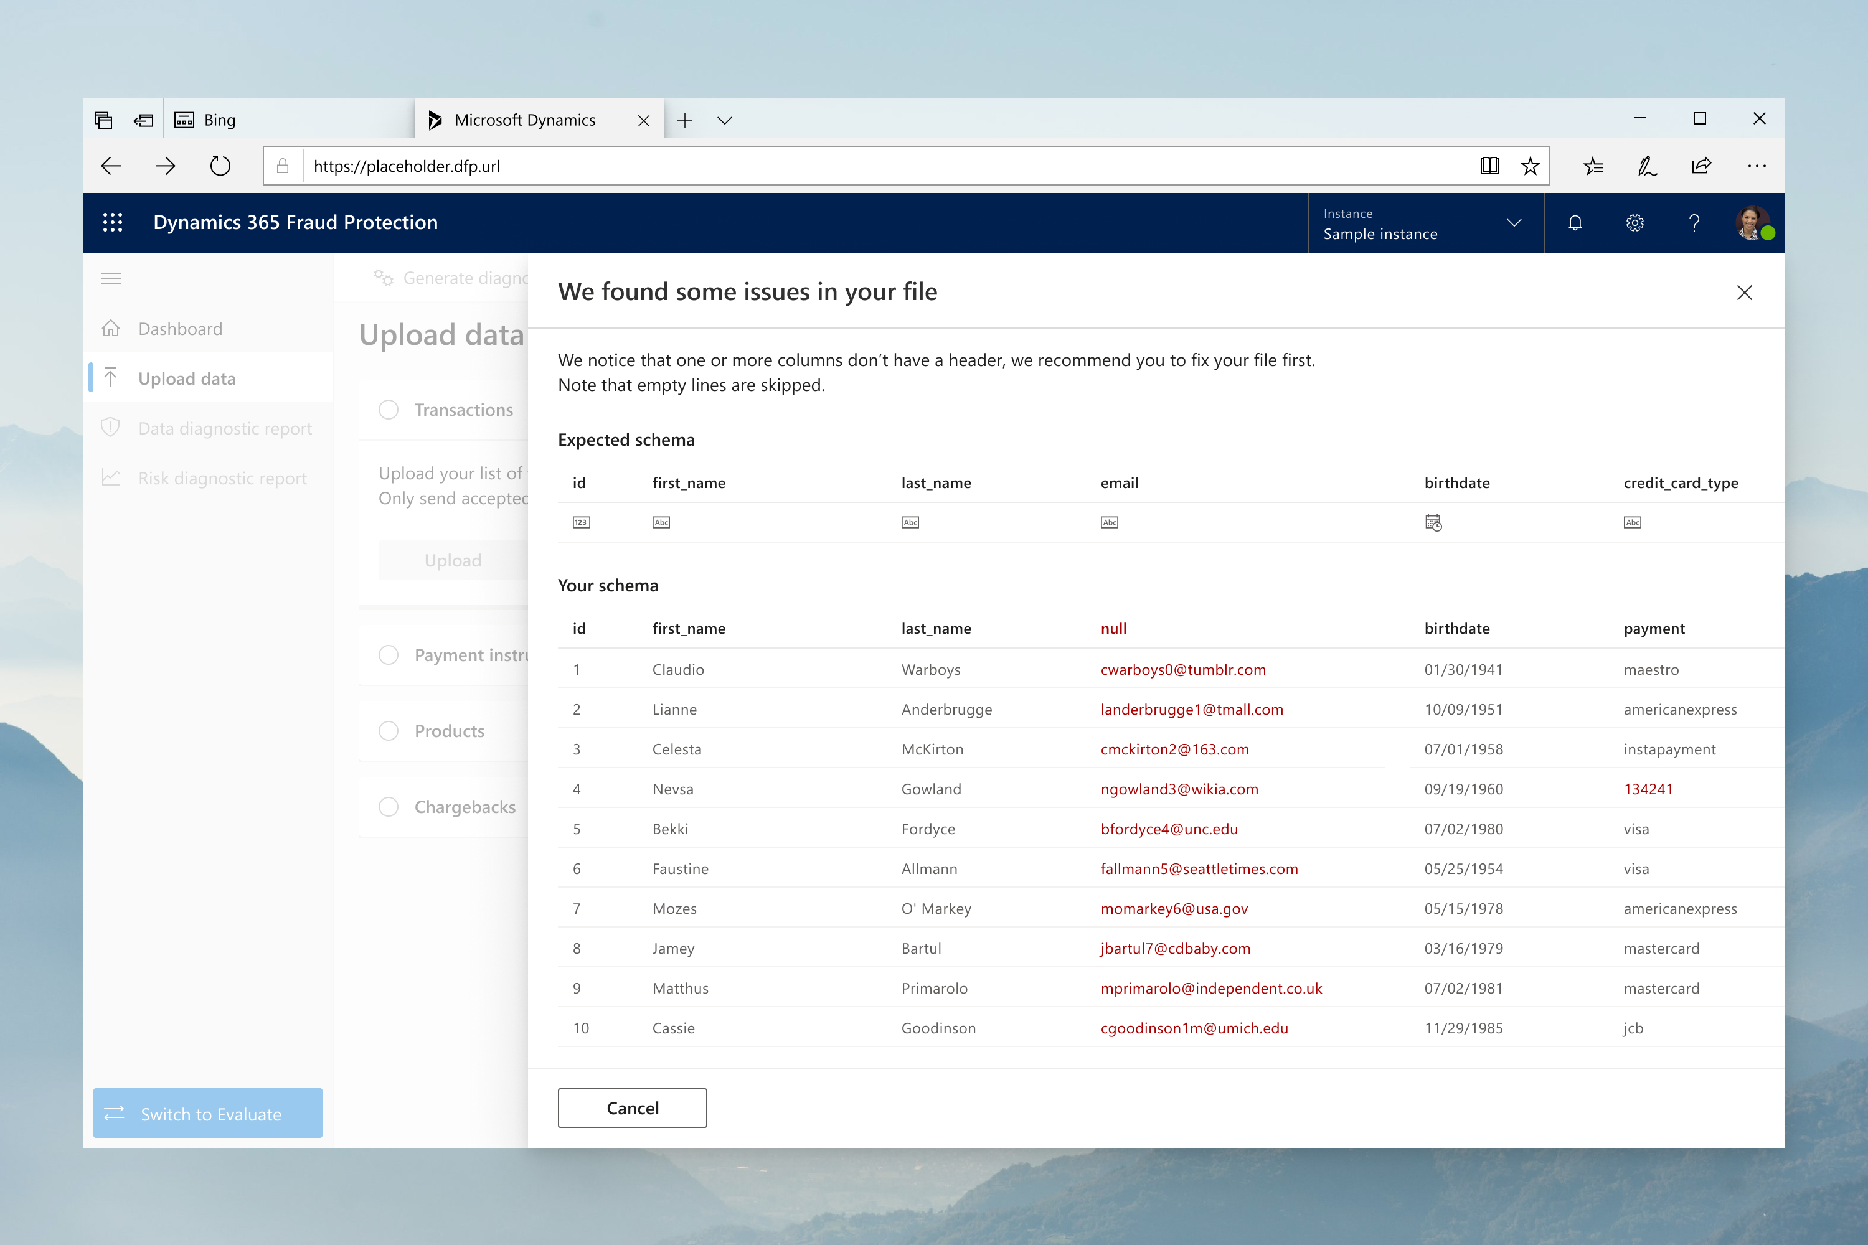The image size is (1868, 1245).
Task: Click the set tabs aside icon
Action: pos(144,121)
